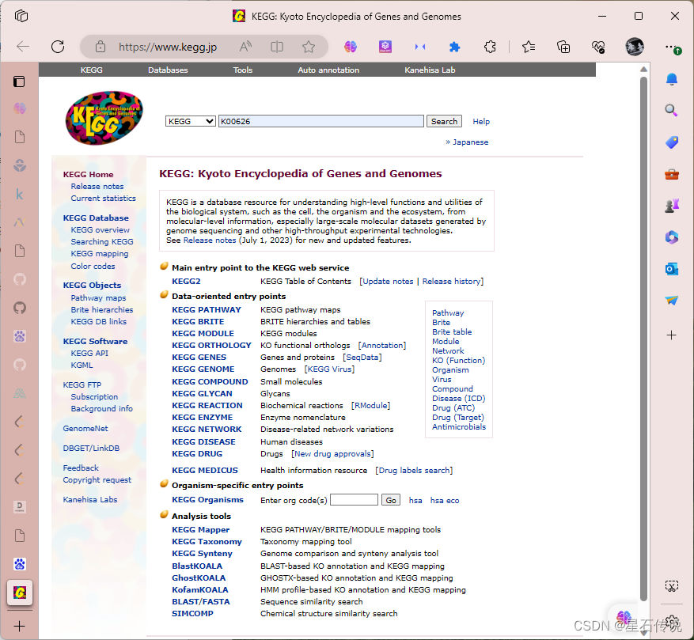This screenshot has width=694, height=640.
Task: Click the page vertical scrollbar
Action: click(x=643, y=339)
